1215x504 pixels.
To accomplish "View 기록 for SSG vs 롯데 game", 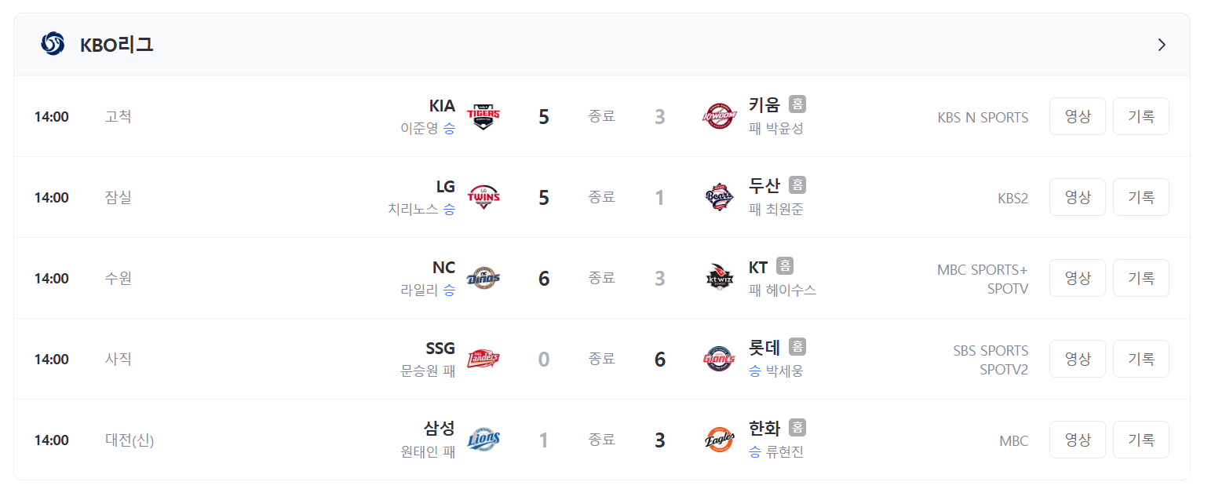I will (x=1141, y=359).
